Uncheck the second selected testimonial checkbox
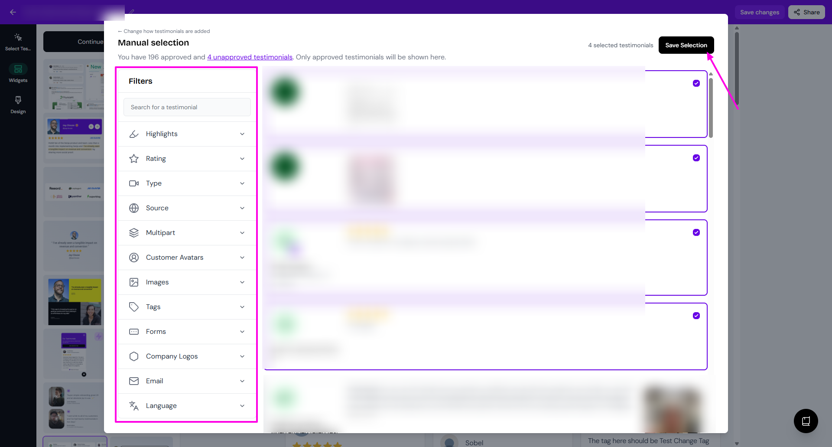 [x=696, y=158]
